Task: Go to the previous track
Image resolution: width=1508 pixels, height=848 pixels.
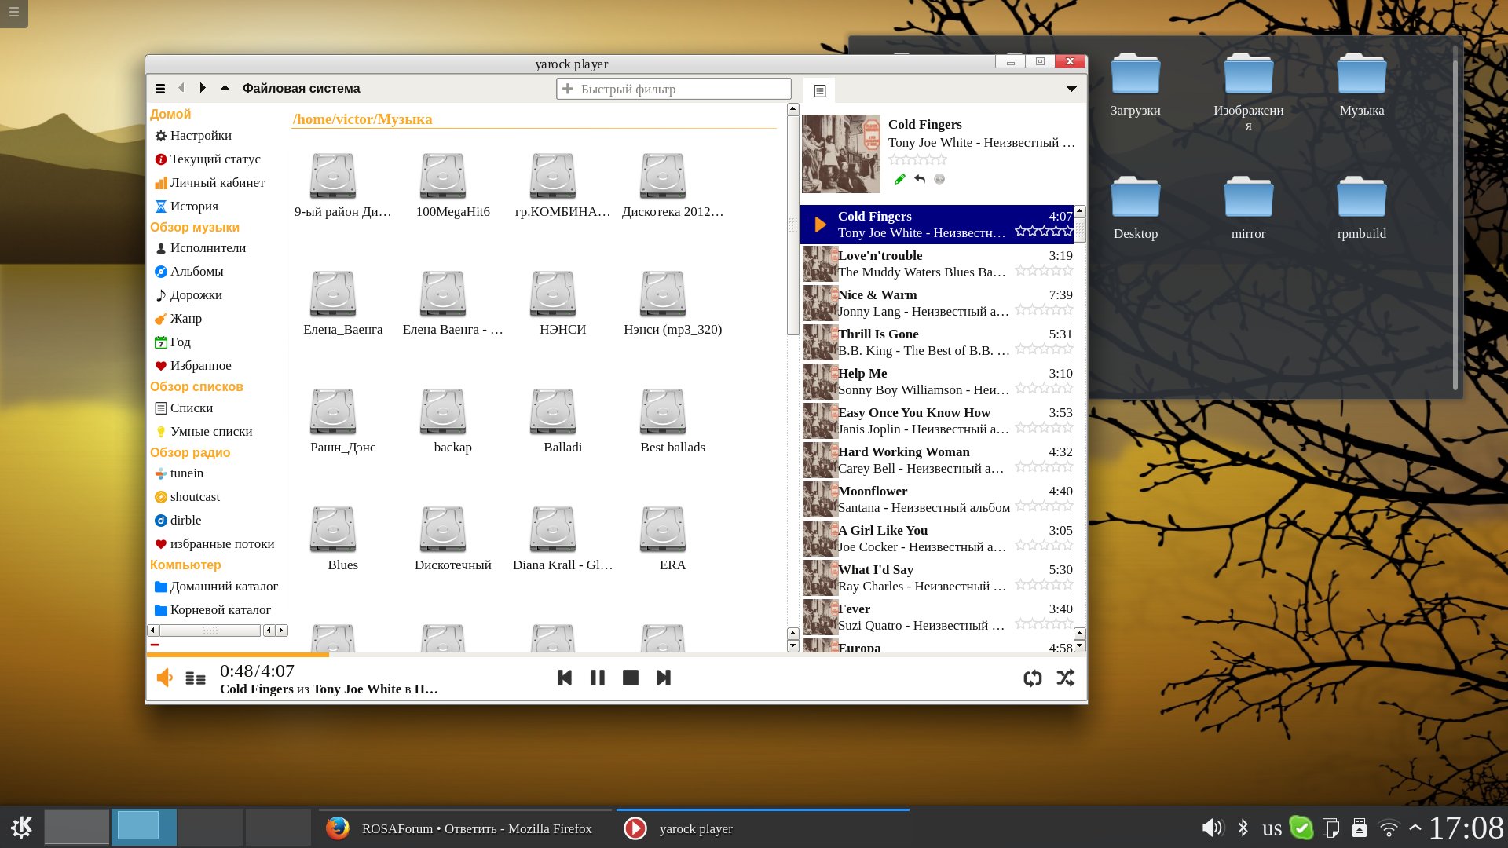Action: click(564, 678)
